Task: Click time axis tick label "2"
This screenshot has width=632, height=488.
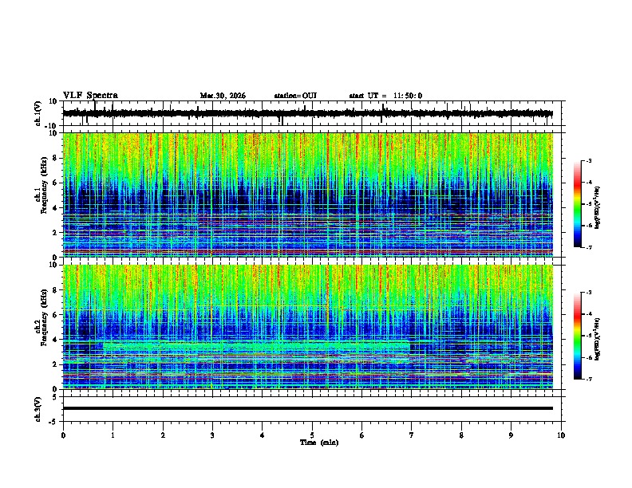Action: (163, 435)
